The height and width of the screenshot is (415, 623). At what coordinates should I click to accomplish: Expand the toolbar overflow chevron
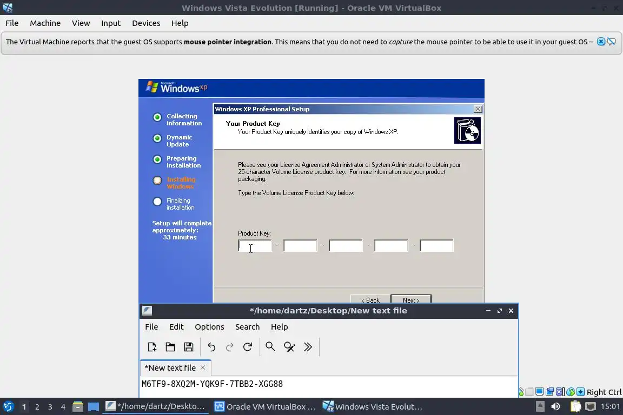click(308, 347)
